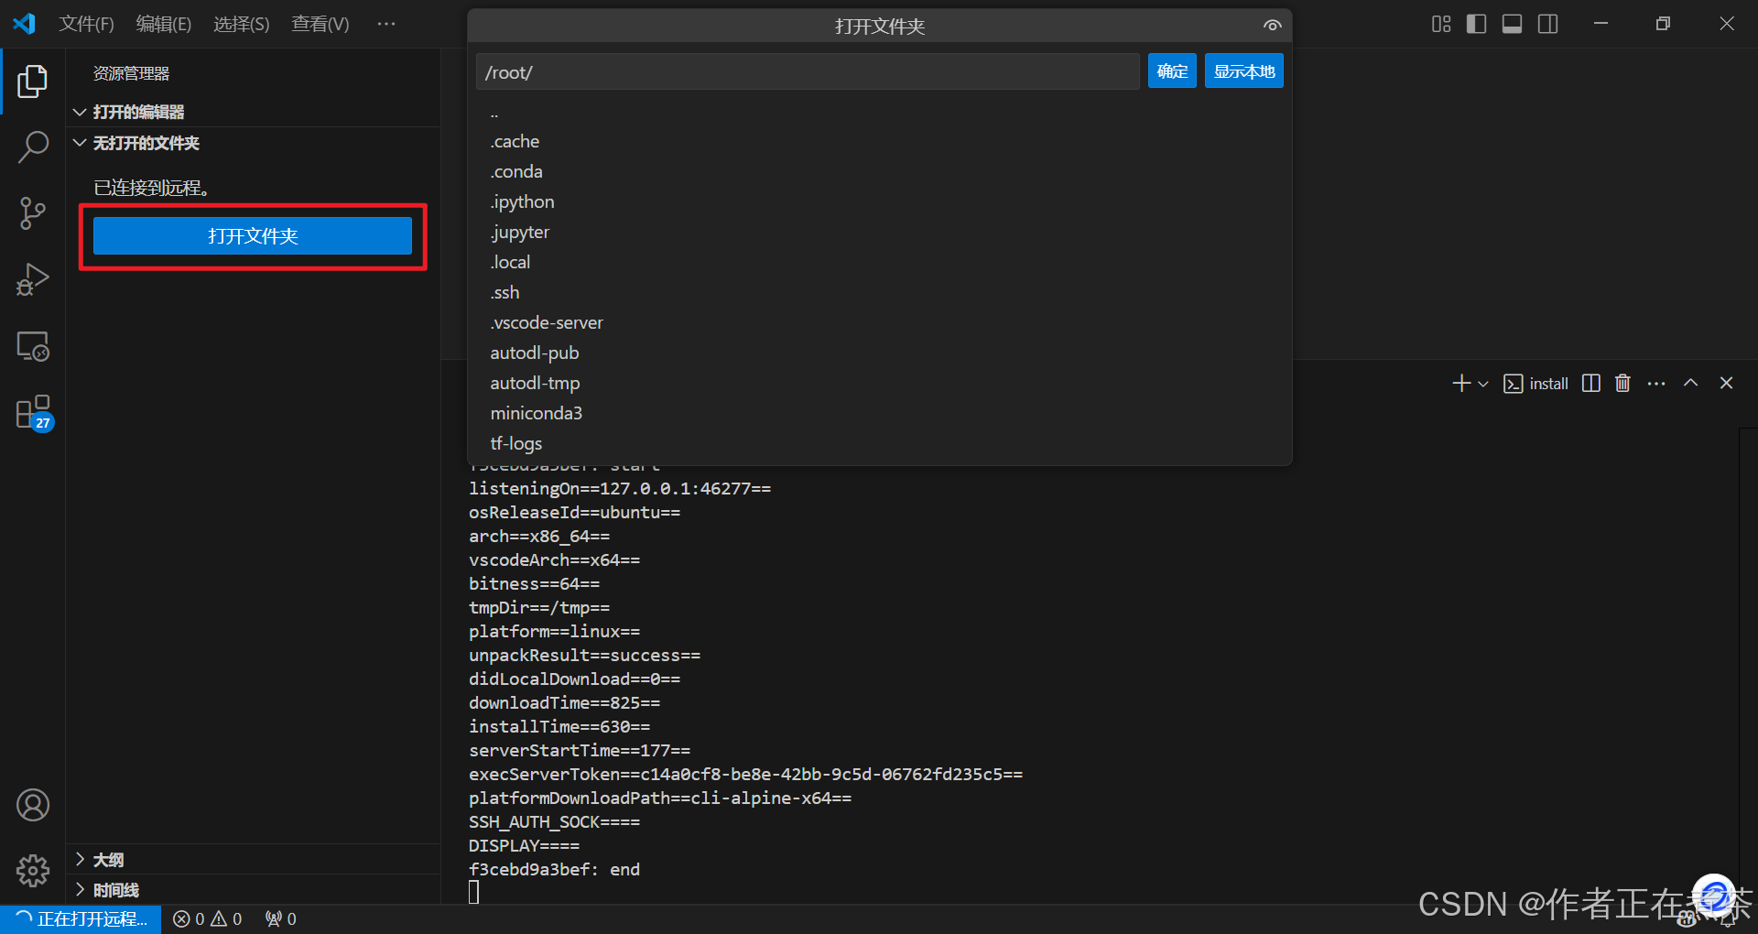Split the terminal panel
The image size is (1758, 934).
(x=1590, y=383)
